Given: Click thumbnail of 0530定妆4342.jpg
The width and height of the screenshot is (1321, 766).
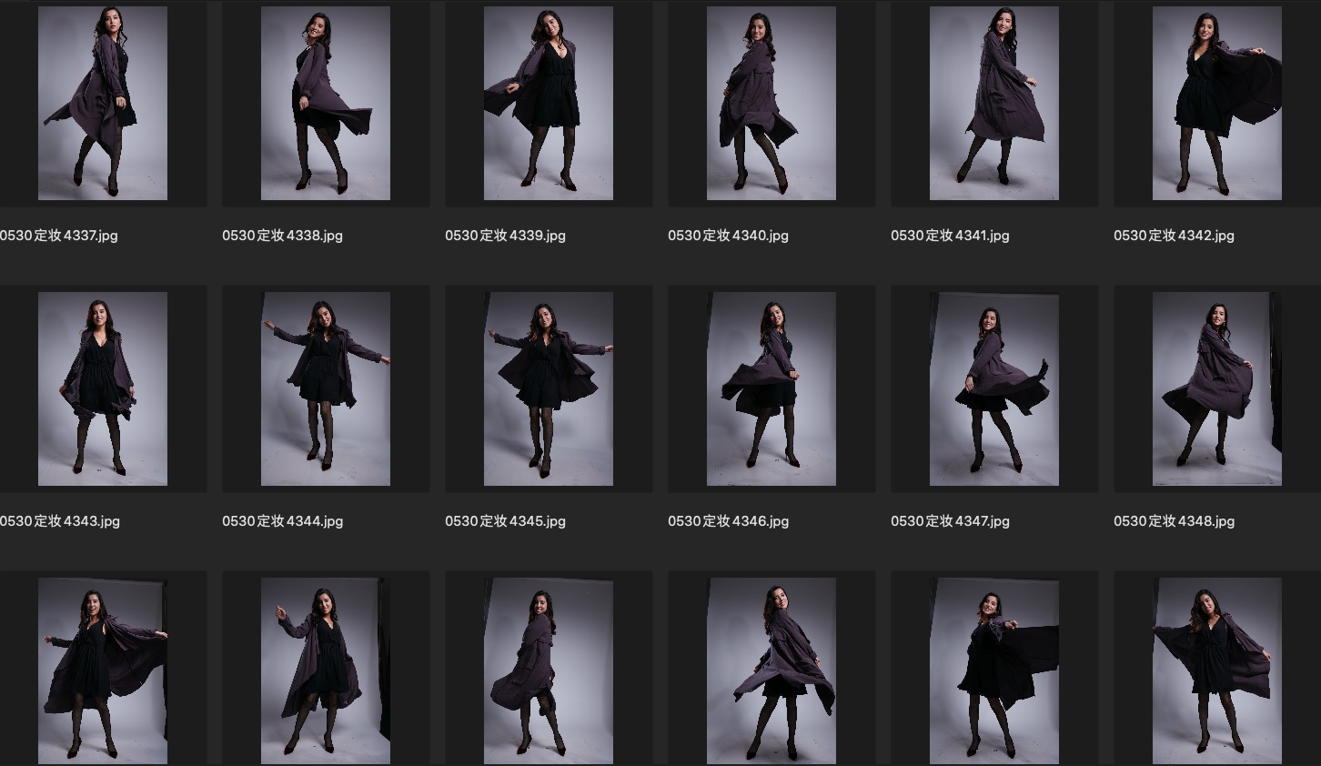Looking at the screenshot, I should point(1217,104).
